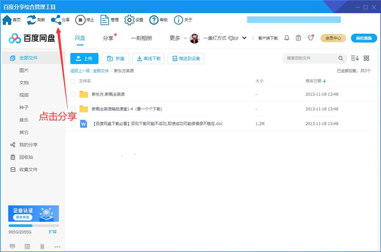Image resolution: width=381 pixels, height=252 pixels.
Task: Switch to the 网盘 tab
Action: click(80, 38)
